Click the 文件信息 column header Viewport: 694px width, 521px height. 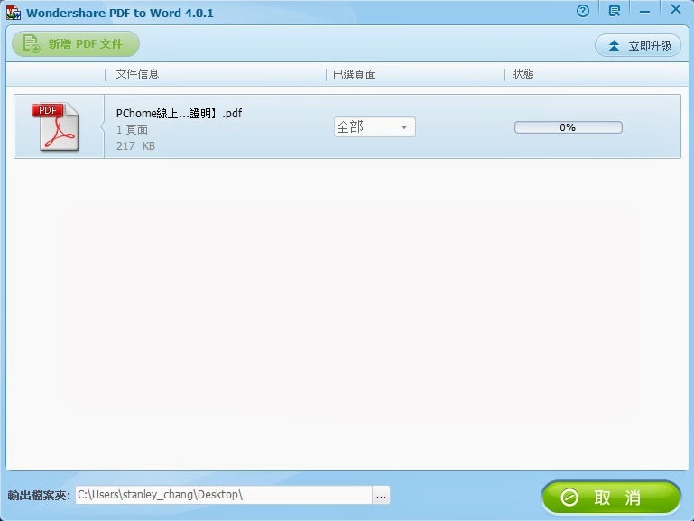tap(137, 74)
